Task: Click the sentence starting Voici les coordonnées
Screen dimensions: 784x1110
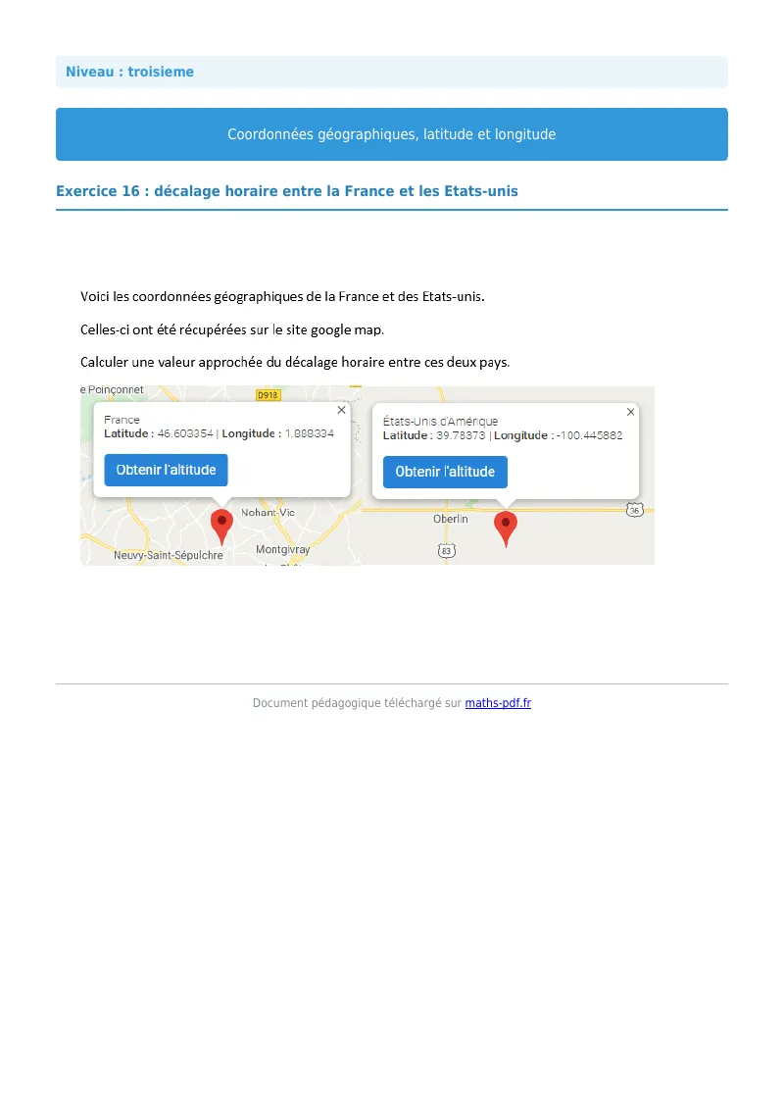Action: [x=282, y=296]
